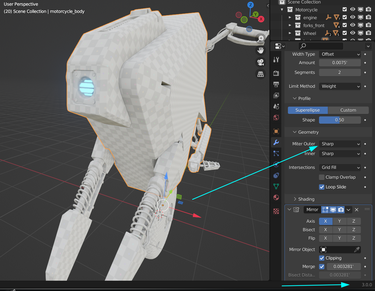The width and height of the screenshot is (375, 291).
Task: Disable the Clipping checkbox
Action: (x=322, y=258)
